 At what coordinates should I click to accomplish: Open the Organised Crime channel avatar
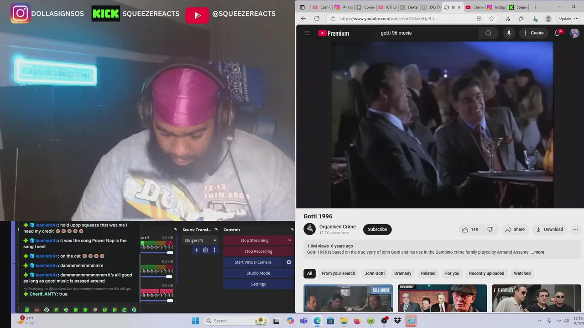point(310,229)
